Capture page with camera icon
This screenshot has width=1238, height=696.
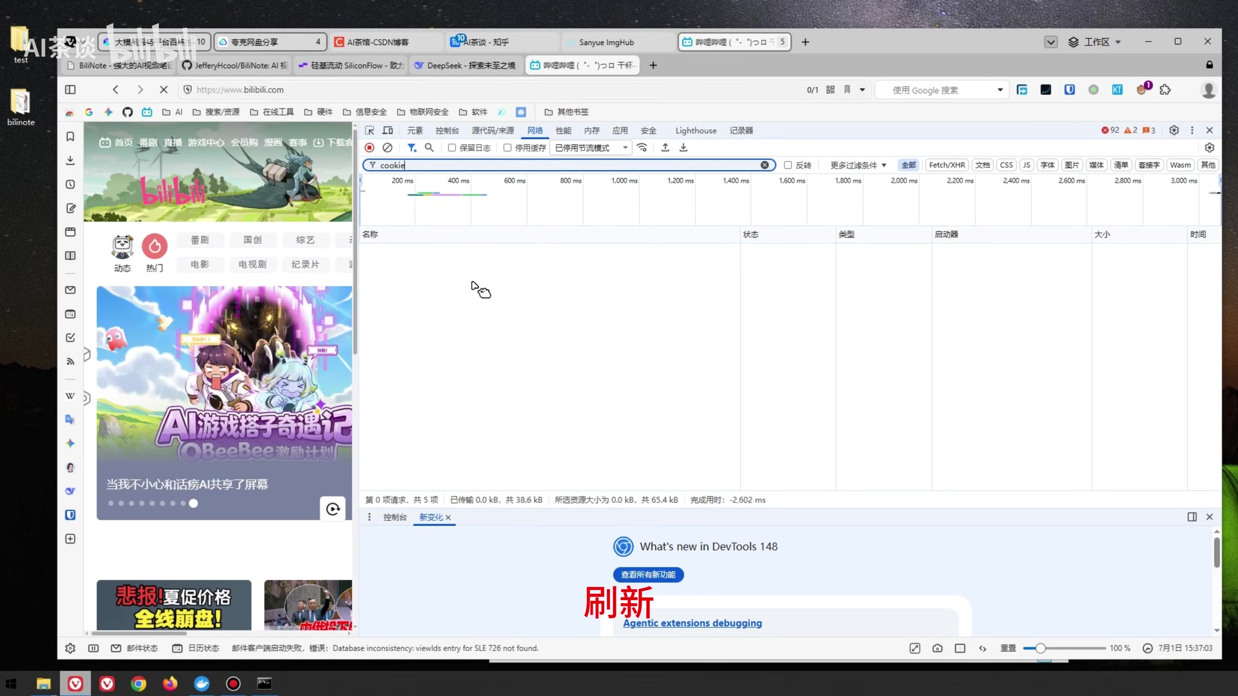tap(938, 648)
